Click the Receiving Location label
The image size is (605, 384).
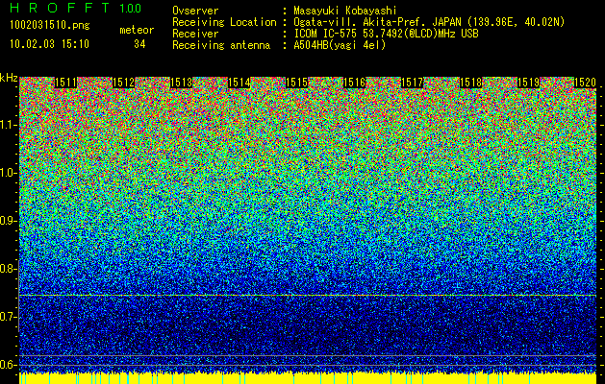(x=224, y=22)
